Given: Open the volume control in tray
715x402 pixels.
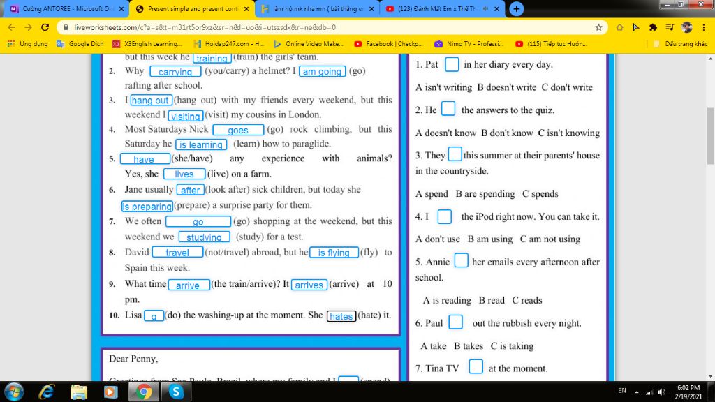Looking at the screenshot, I should [662, 392].
